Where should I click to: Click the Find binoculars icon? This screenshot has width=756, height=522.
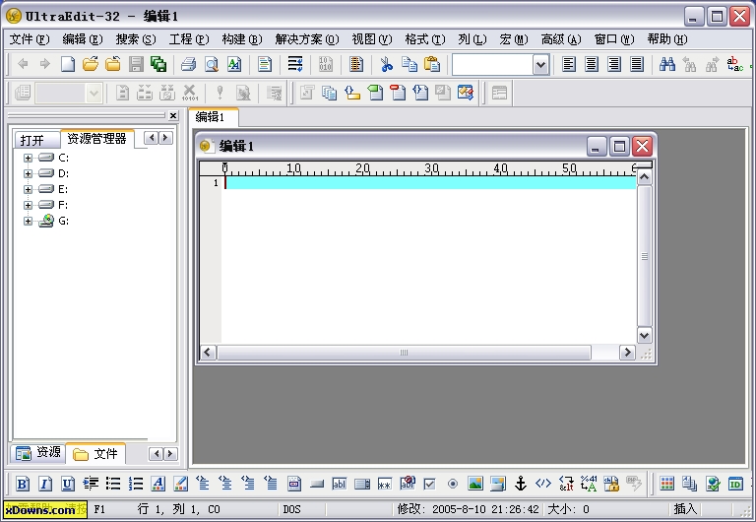(x=667, y=64)
